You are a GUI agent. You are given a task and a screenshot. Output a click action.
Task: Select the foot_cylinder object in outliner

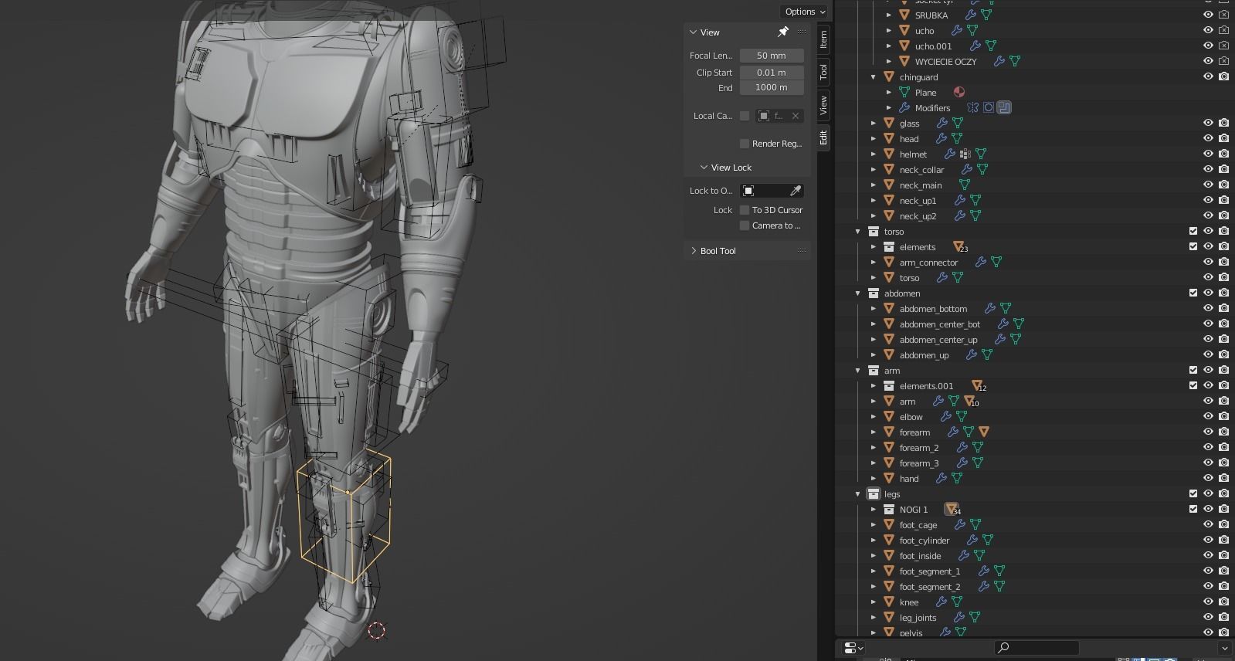(x=925, y=541)
